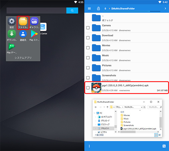
Task: Expand the Desktop tree node
Action: [x=96, y=124]
